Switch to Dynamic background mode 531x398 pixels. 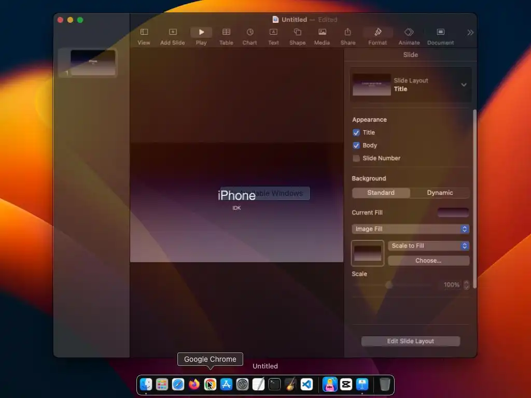click(440, 193)
